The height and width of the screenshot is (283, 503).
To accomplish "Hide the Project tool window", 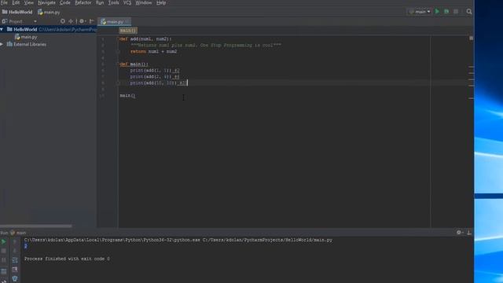I will click(x=91, y=21).
